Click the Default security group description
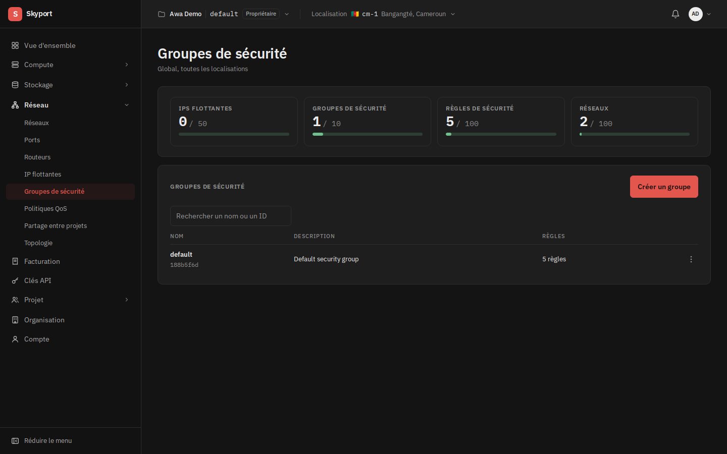The image size is (727, 454). pyautogui.click(x=326, y=259)
